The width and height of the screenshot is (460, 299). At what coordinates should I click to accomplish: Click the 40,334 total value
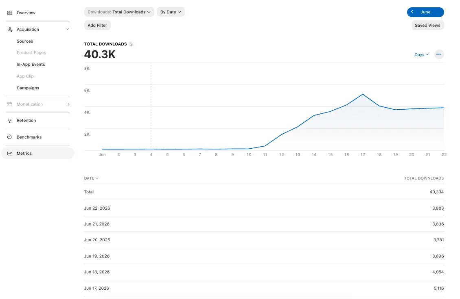tap(436, 192)
